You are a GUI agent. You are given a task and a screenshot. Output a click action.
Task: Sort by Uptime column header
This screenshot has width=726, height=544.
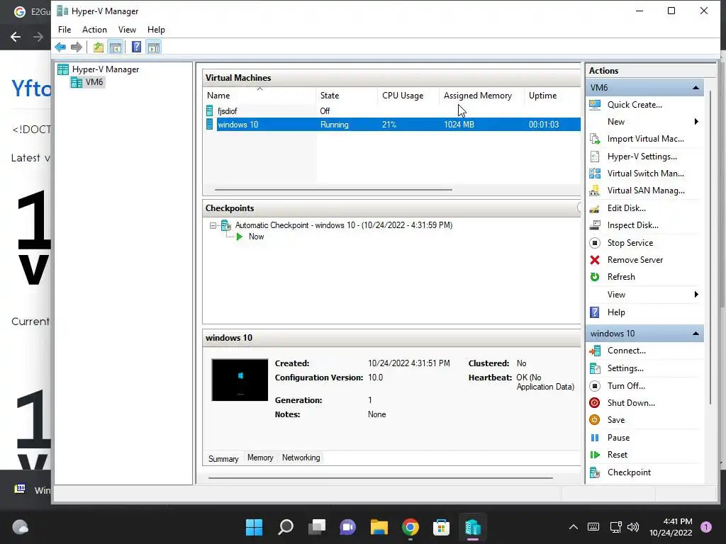pos(552,96)
